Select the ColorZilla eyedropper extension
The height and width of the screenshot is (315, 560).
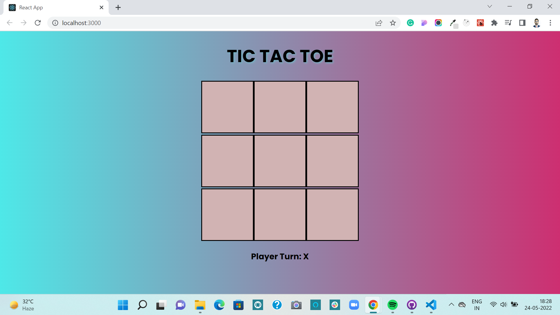pyautogui.click(x=453, y=23)
